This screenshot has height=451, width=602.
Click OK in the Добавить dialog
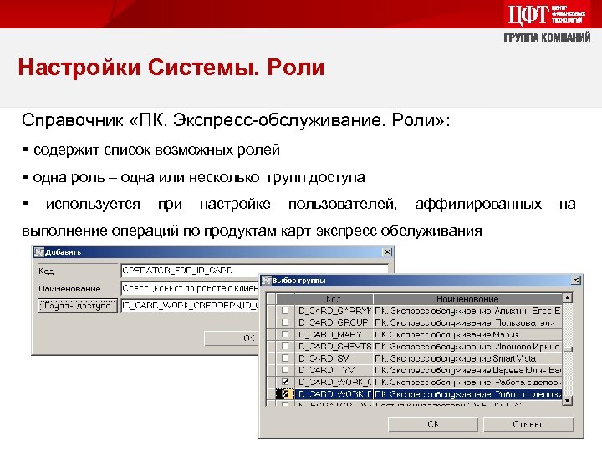click(232, 338)
